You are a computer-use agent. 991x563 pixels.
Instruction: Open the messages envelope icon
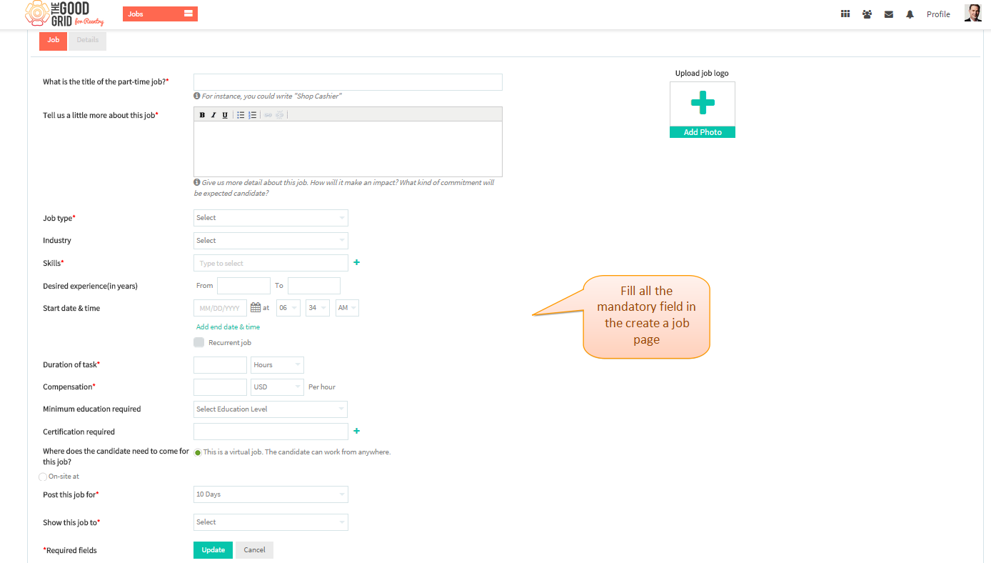888,14
